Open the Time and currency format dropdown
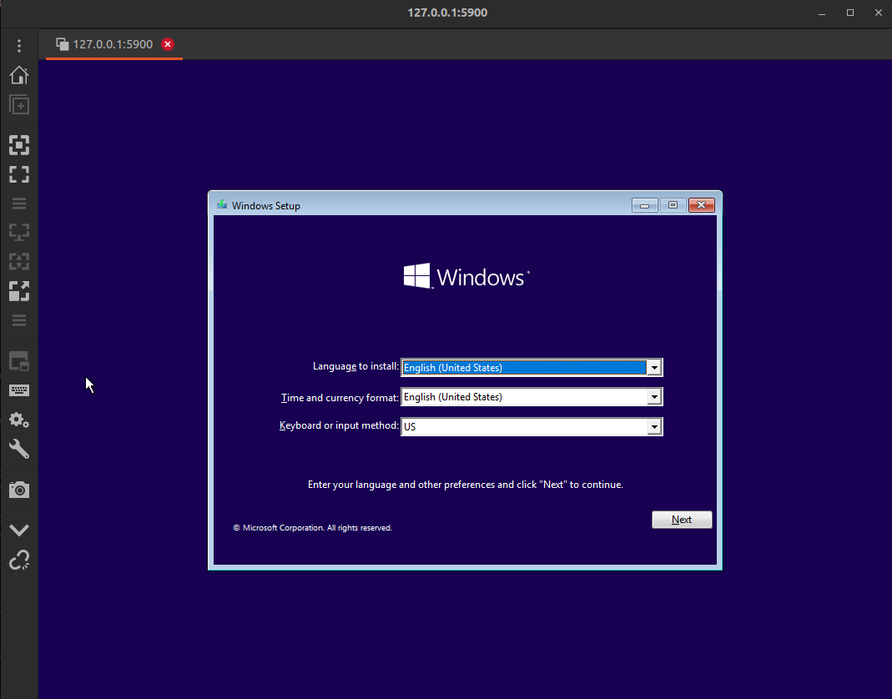The width and height of the screenshot is (892, 699). point(654,397)
